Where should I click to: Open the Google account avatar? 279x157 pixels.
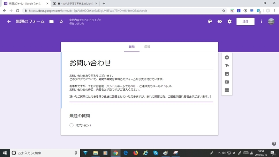[271, 21]
